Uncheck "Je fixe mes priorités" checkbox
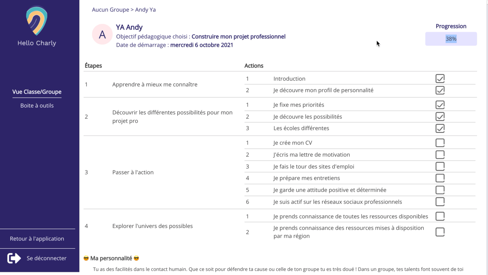The image size is (488, 275). [x=440, y=105]
